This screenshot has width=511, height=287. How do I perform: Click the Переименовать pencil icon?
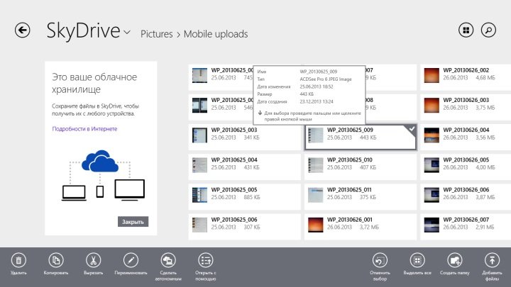point(131,260)
